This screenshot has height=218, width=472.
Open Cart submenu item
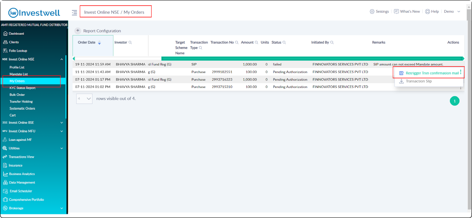tap(12, 115)
